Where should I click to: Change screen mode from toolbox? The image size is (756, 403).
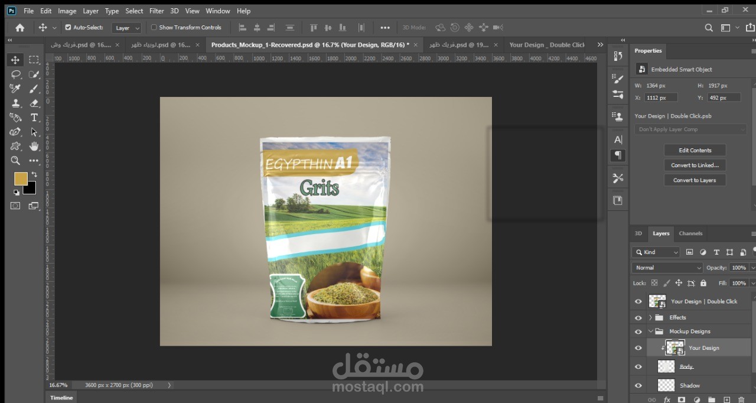tap(34, 206)
